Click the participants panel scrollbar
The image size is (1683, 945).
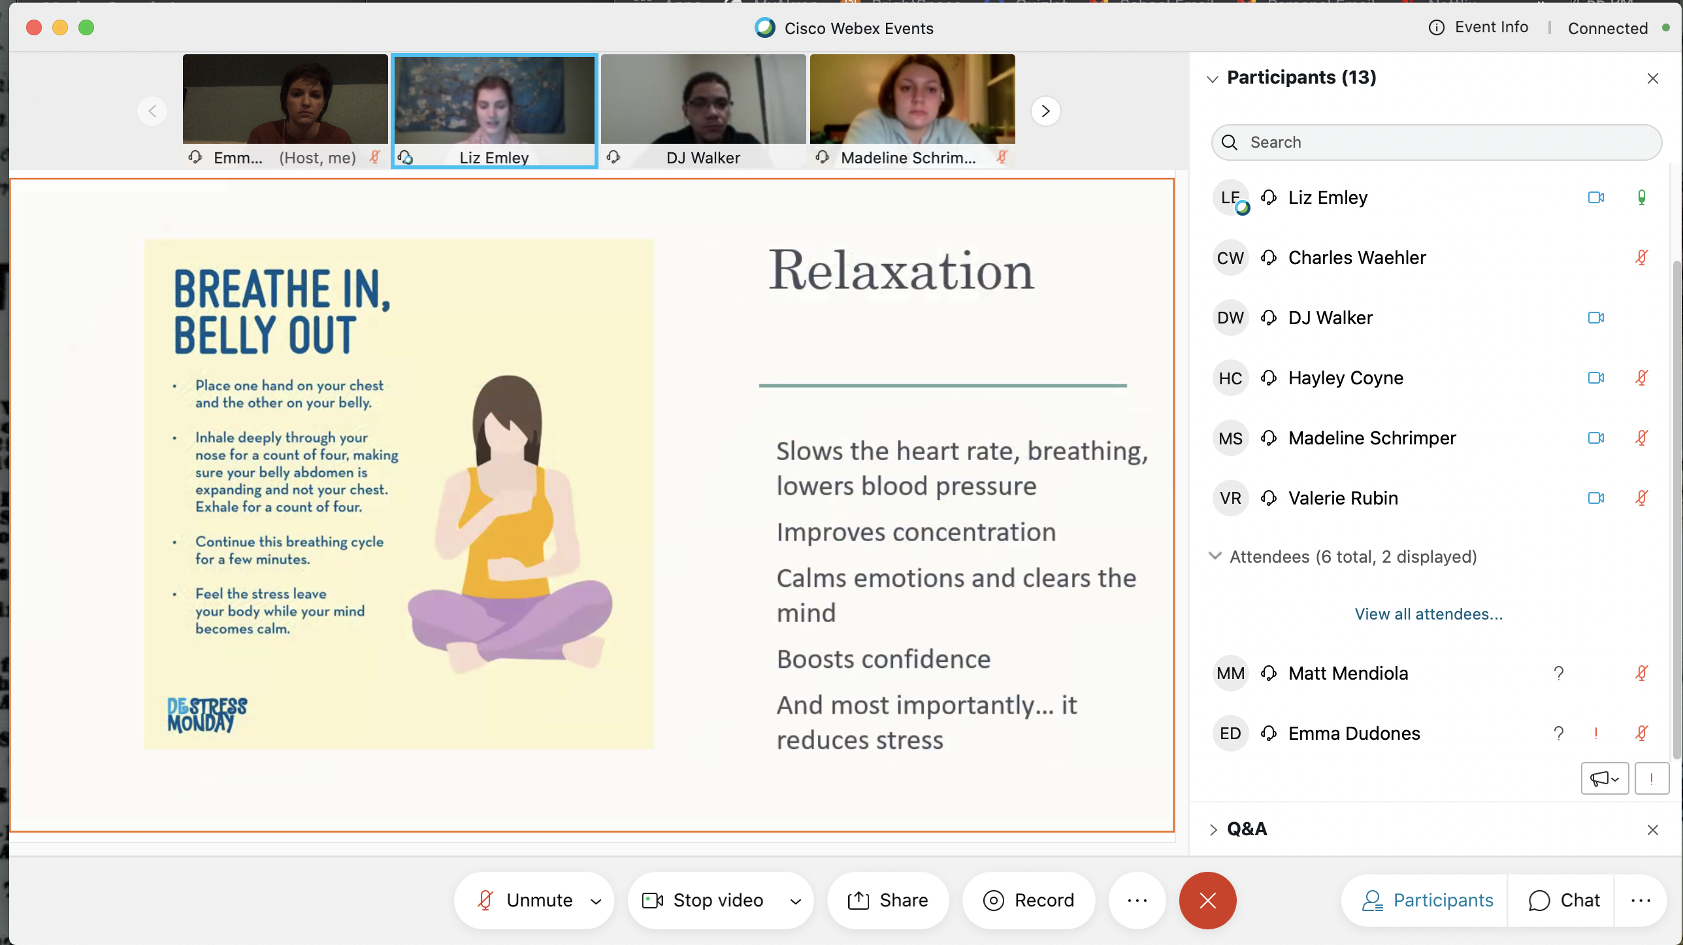pyautogui.click(x=1676, y=510)
